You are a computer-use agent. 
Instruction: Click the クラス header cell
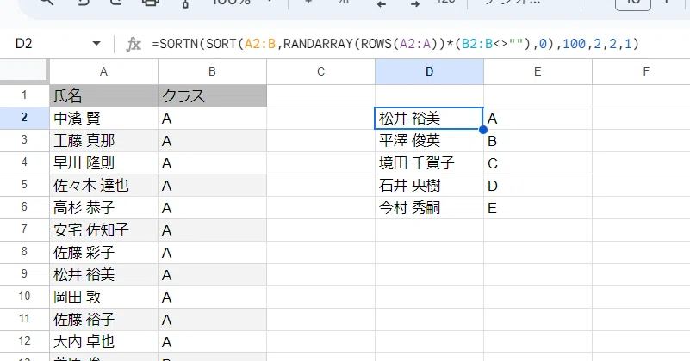(212, 95)
